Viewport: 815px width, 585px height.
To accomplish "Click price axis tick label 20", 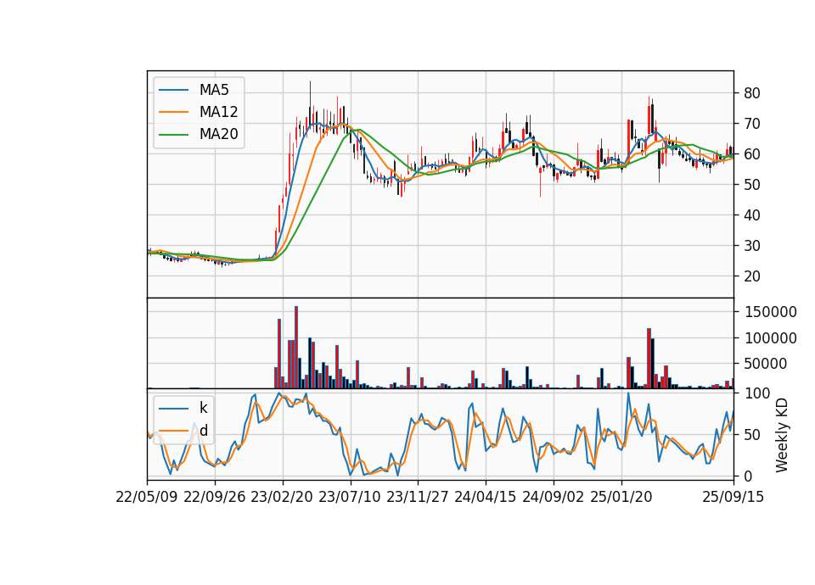I will 752,276.
